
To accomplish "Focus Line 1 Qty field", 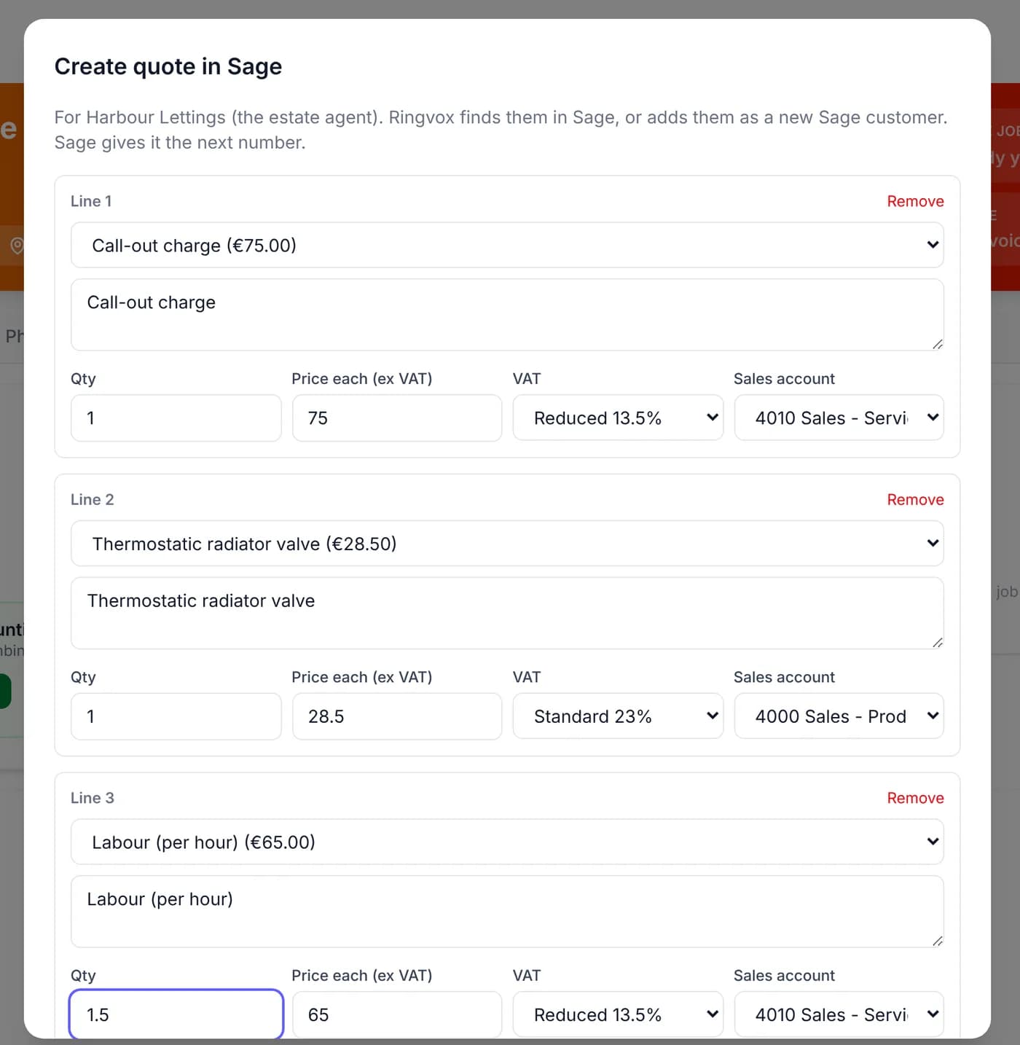I will click(x=176, y=418).
